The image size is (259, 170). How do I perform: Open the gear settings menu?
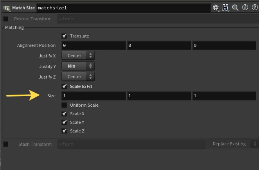(x=216, y=7)
